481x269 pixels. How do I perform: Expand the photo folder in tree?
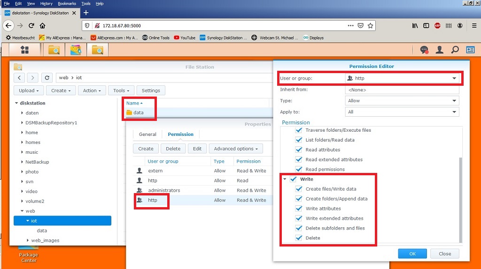22,172
